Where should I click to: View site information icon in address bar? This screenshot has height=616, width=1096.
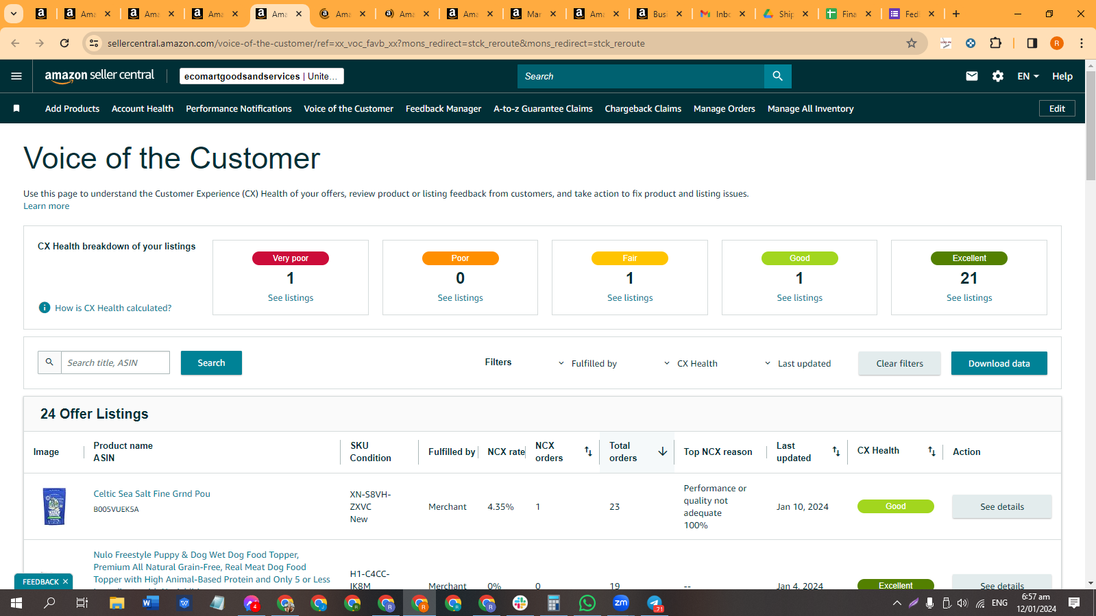[x=94, y=43]
